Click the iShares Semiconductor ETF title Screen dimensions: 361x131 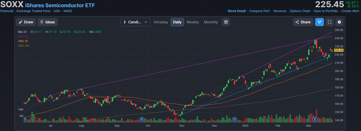click(x=60, y=5)
